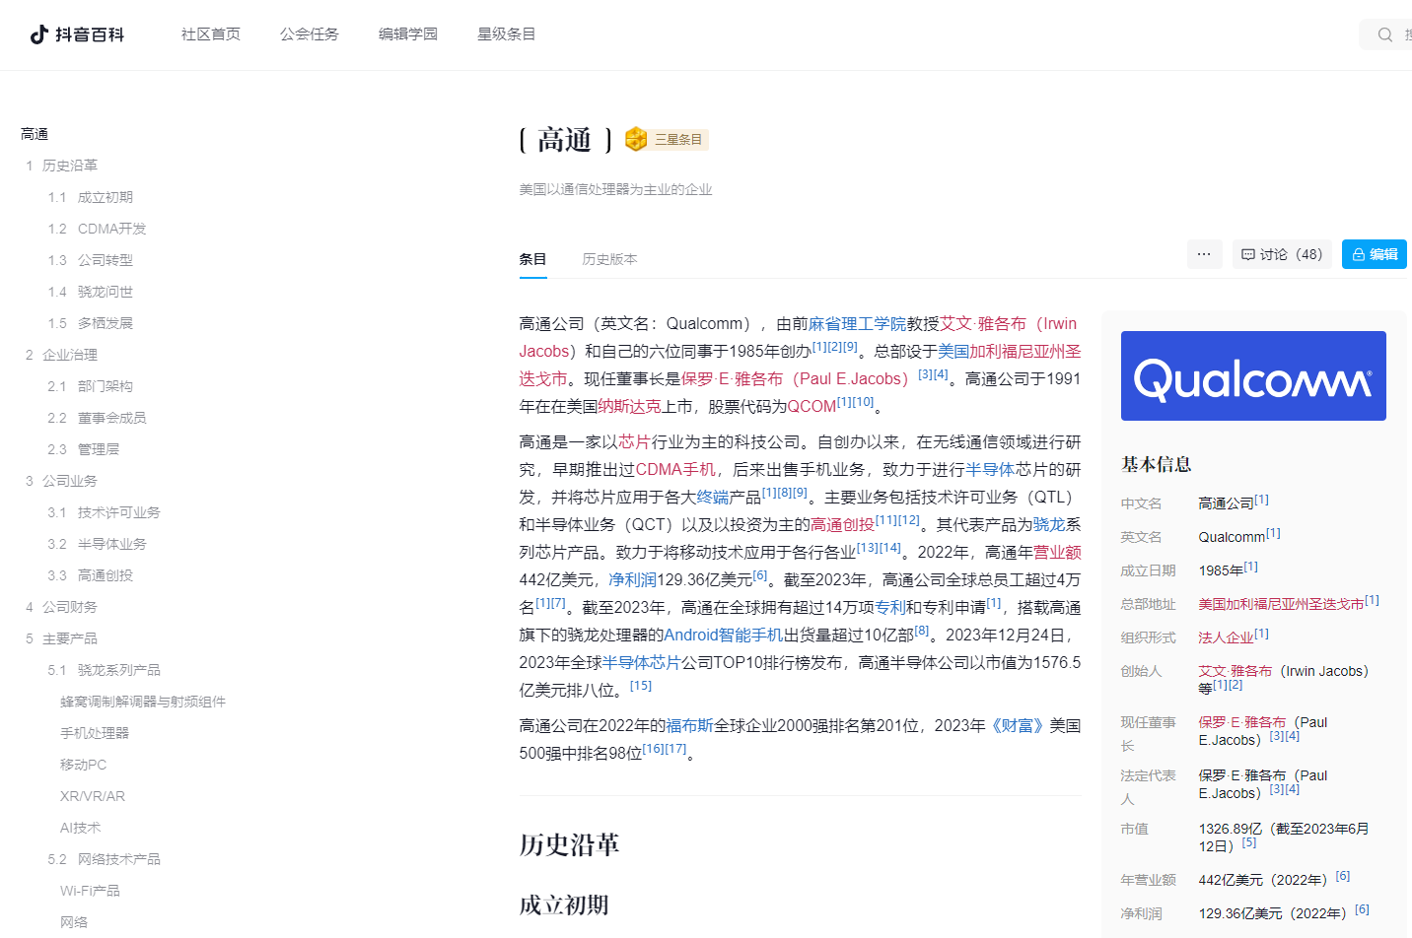Jump to 公司转型 in the outline
1412x938 pixels.
point(106,260)
